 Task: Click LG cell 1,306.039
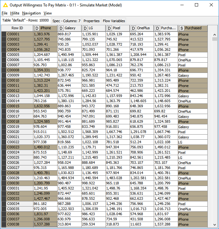(x=94, y=209)
